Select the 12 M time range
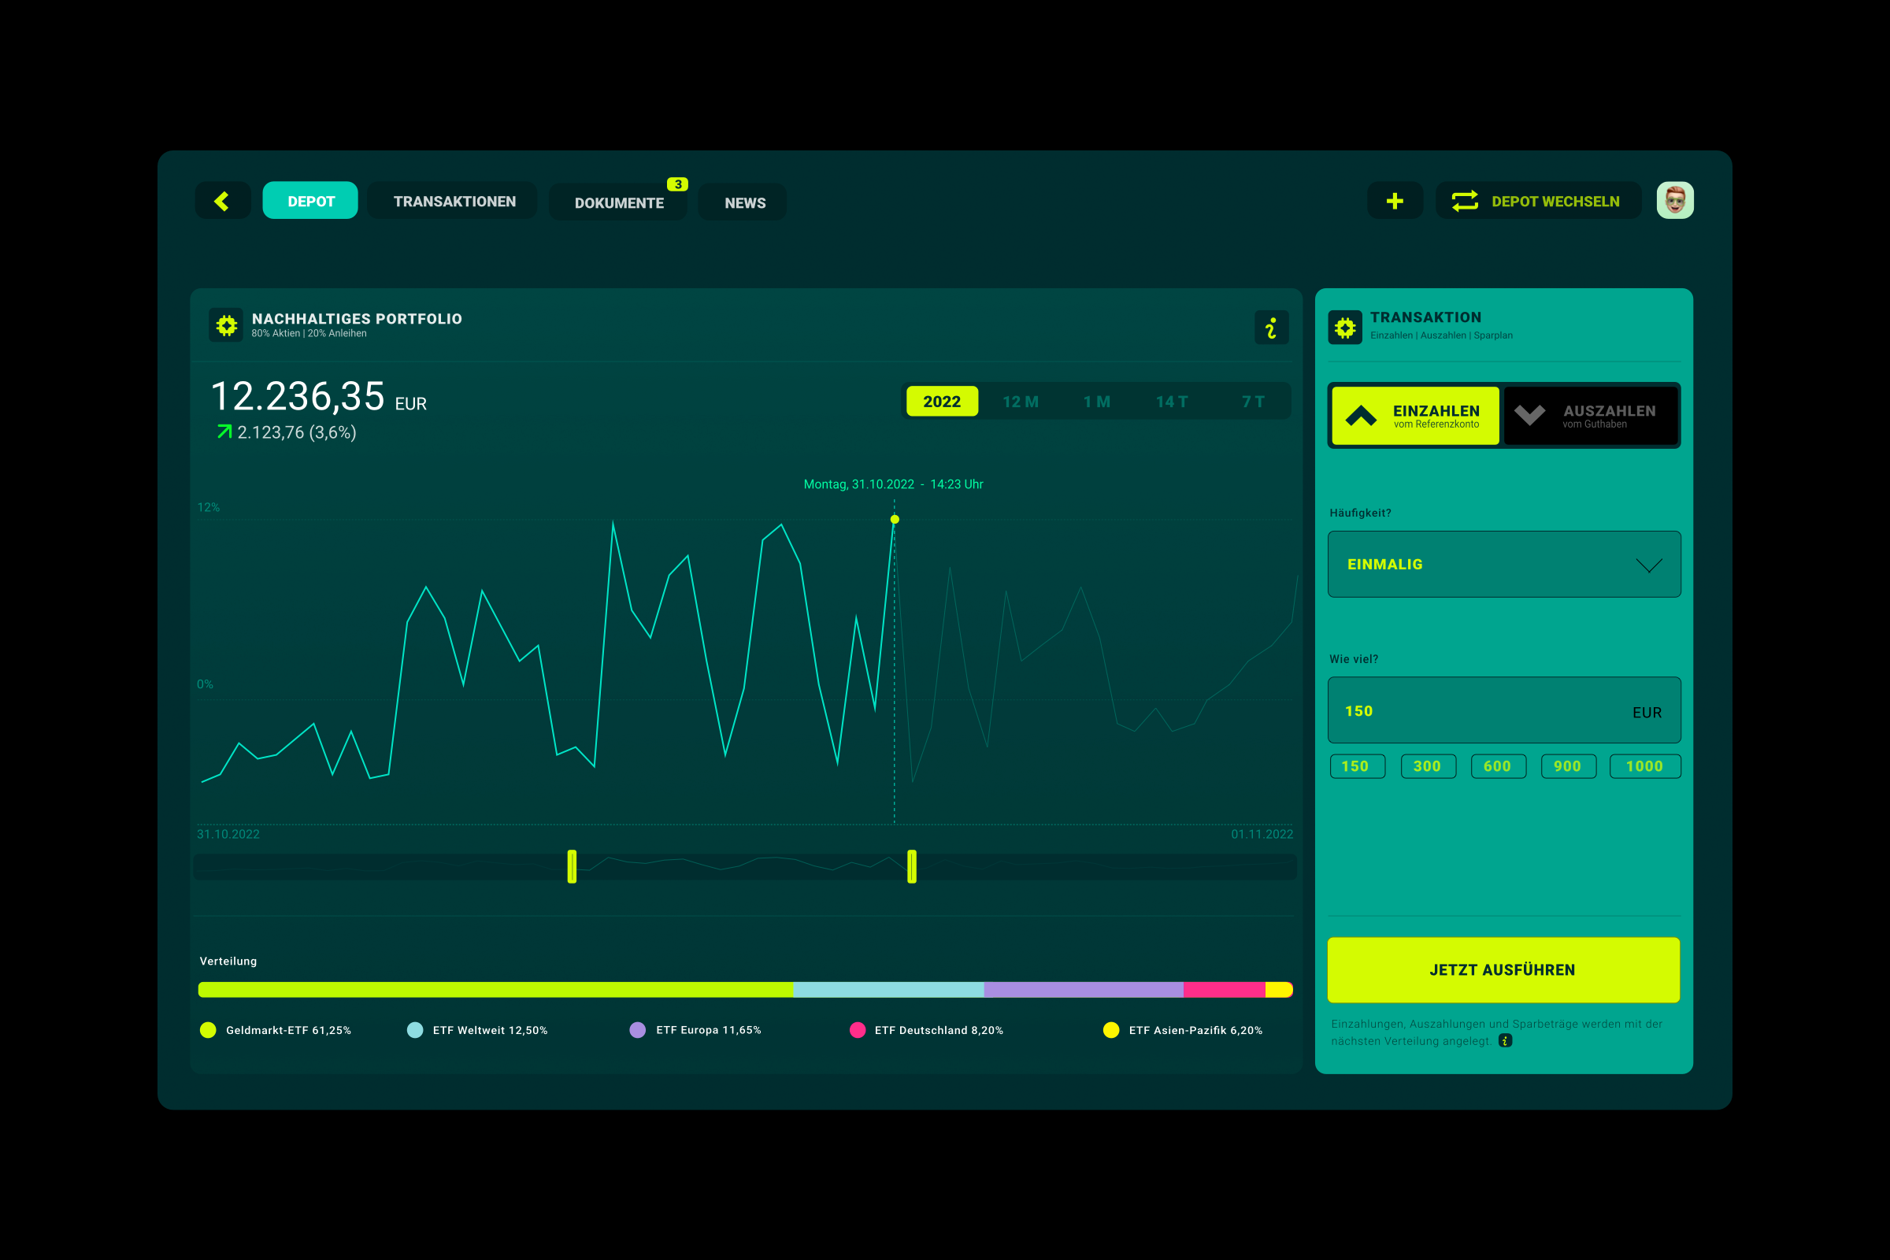This screenshot has width=1890, height=1260. (x=1021, y=402)
